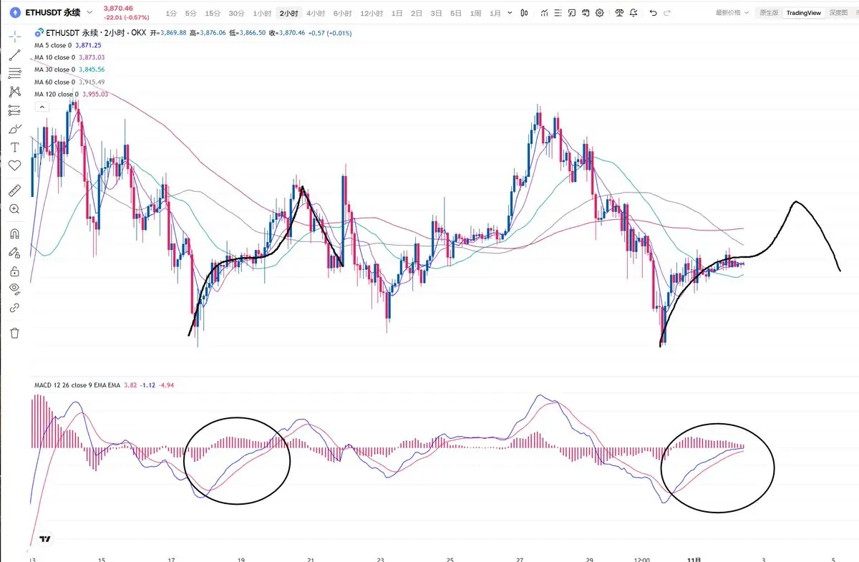
Task: Switch to the 6小时 timeframe
Action: (343, 13)
